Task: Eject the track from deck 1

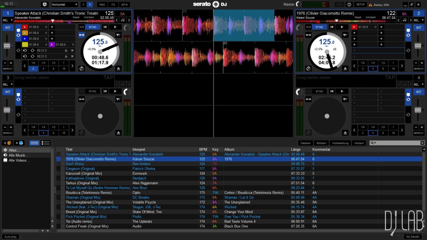Action: pos(119,68)
